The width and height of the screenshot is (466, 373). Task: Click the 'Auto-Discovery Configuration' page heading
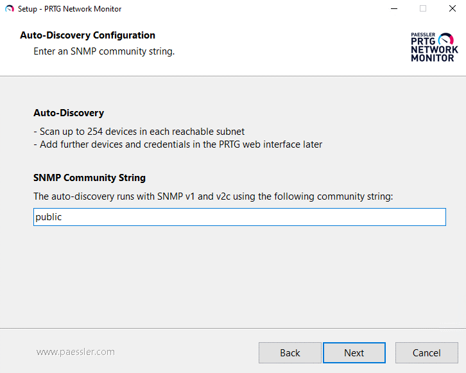[x=87, y=35]
